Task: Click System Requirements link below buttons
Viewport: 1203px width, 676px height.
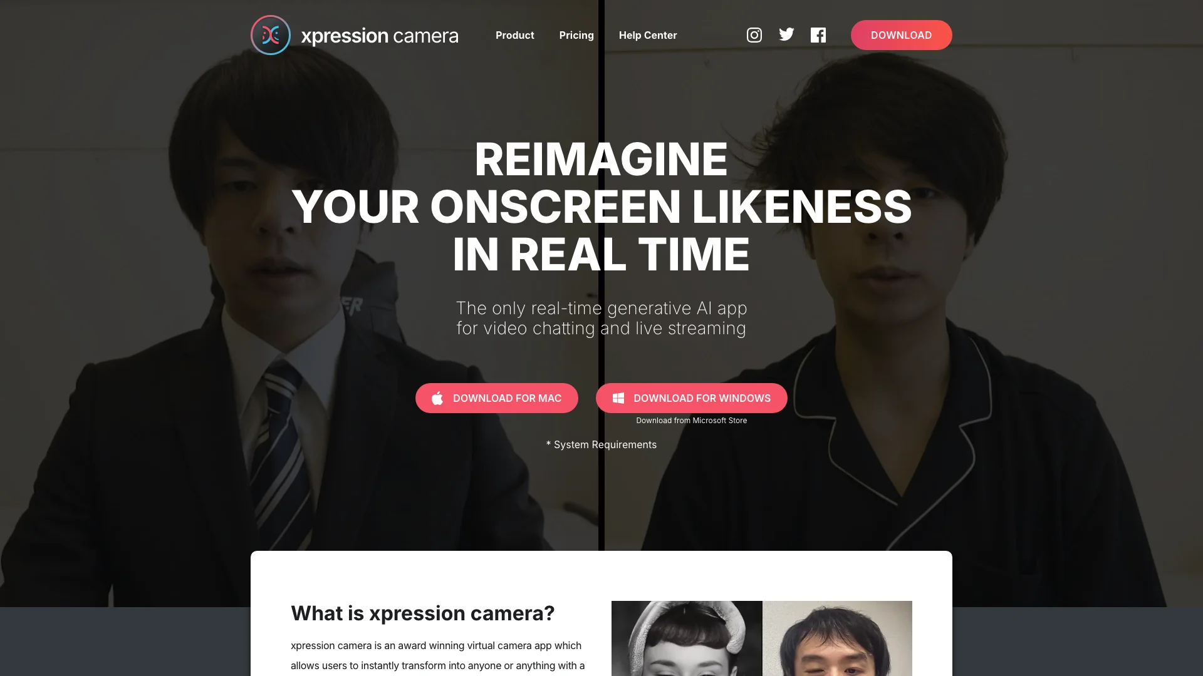Action: pyautogui.click(x=601, y=444)
